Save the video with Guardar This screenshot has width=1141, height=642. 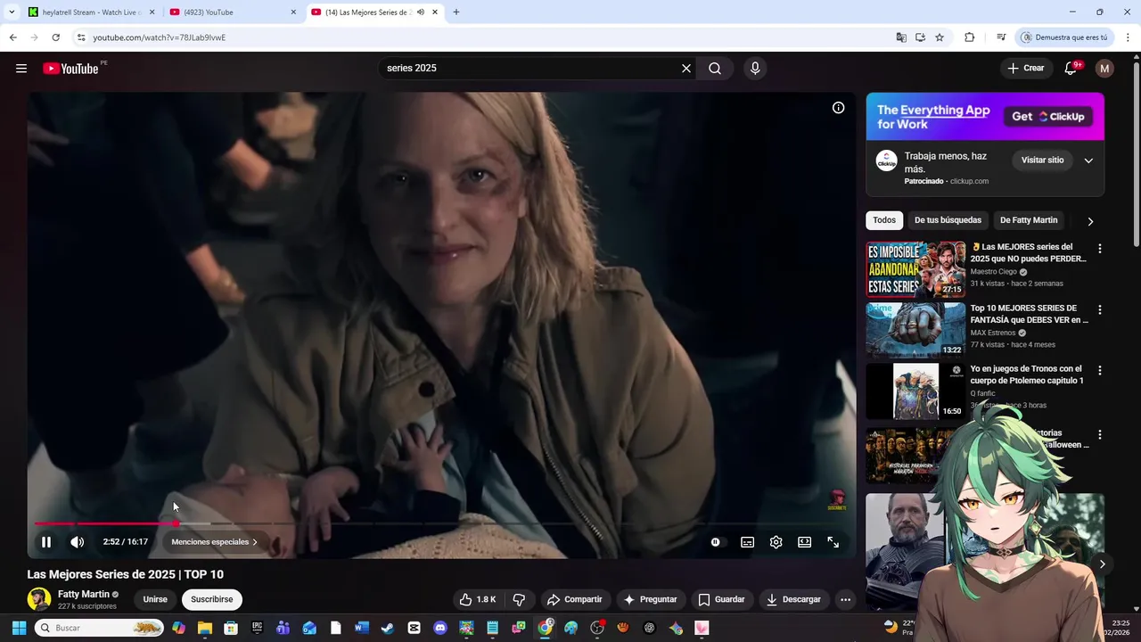pyautogui.click(x=721, y=599)
